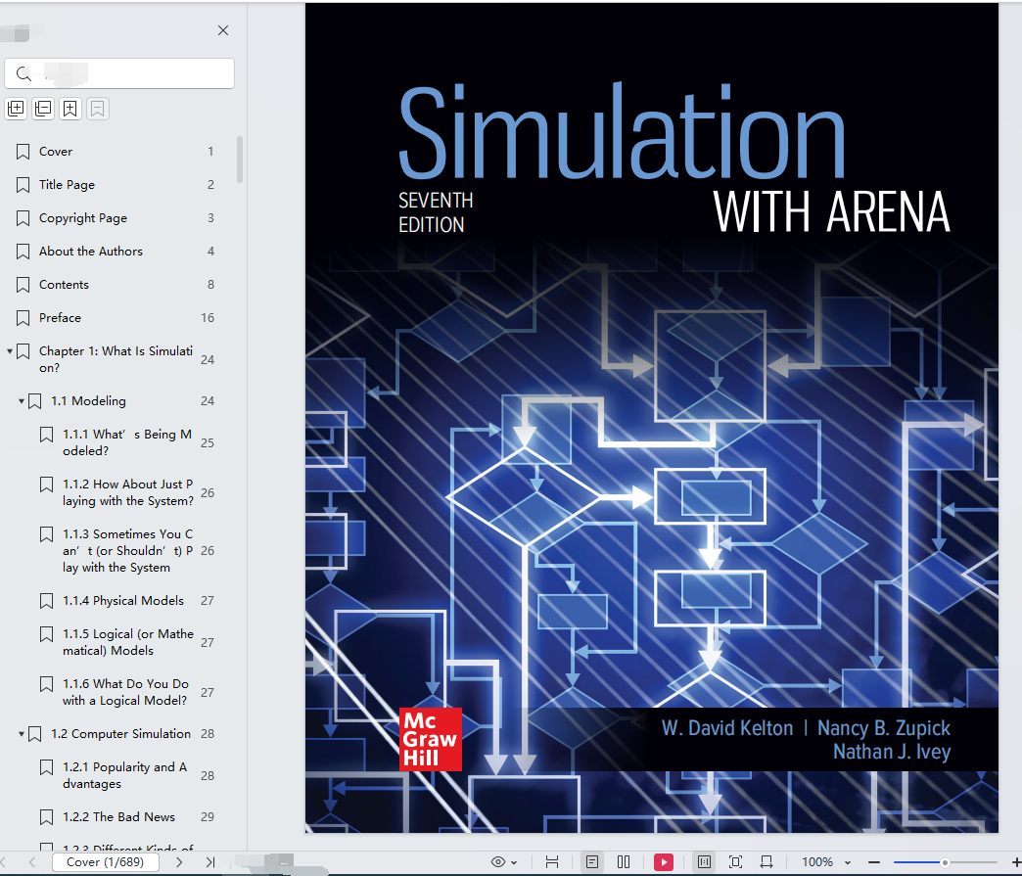The image size is (1022, 876).
Task: Go to the Copyright Page bookmark
Action: (x=83, y=217)
